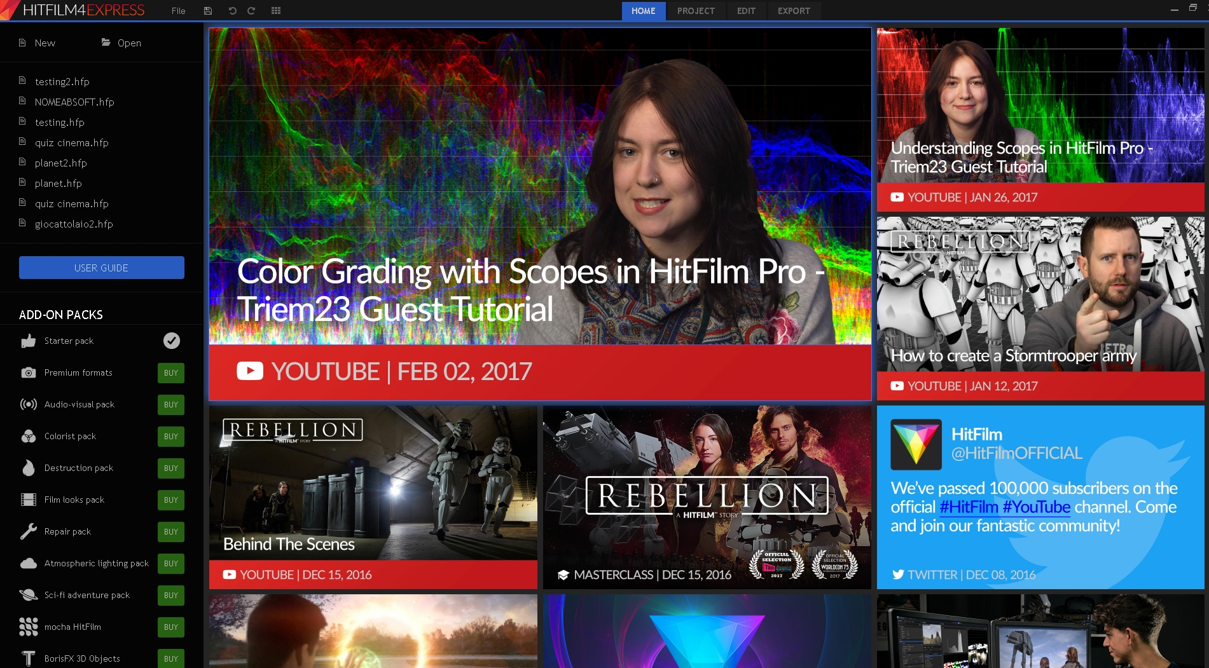
Task: Switch to the HOME tab
Action: (x=643, y=11)
